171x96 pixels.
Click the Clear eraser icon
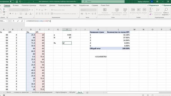tap(150, 14)
